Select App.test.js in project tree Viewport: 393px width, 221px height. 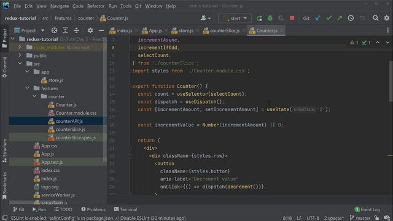58,162
